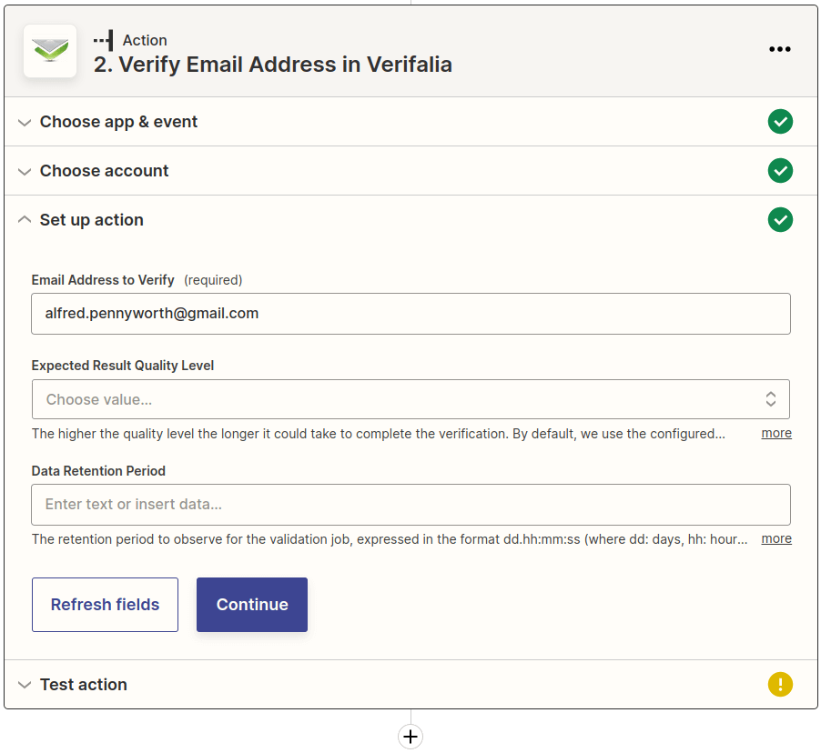Click green checkmark beside Choose app & event
821x753 pixels.
coord(779,122)
